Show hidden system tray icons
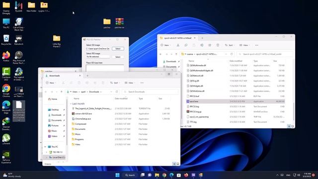The height and width of the screenshot is (179, 318). click(277, 175)
